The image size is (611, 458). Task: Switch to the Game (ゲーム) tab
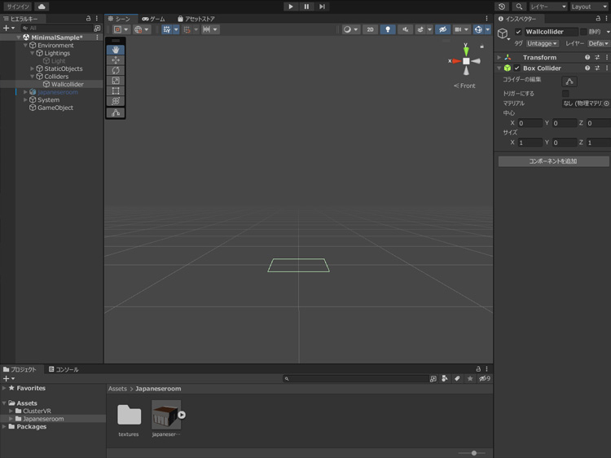tap(153, 19)
